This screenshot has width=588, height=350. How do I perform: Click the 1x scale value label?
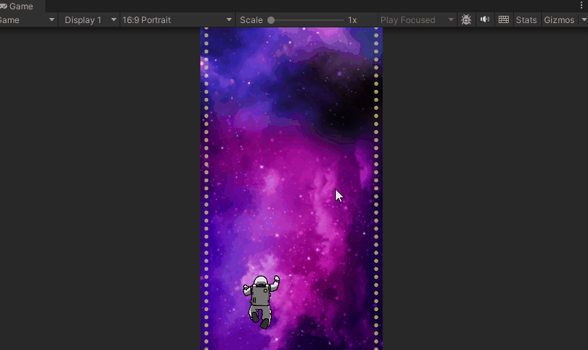[x=352, y=20]
